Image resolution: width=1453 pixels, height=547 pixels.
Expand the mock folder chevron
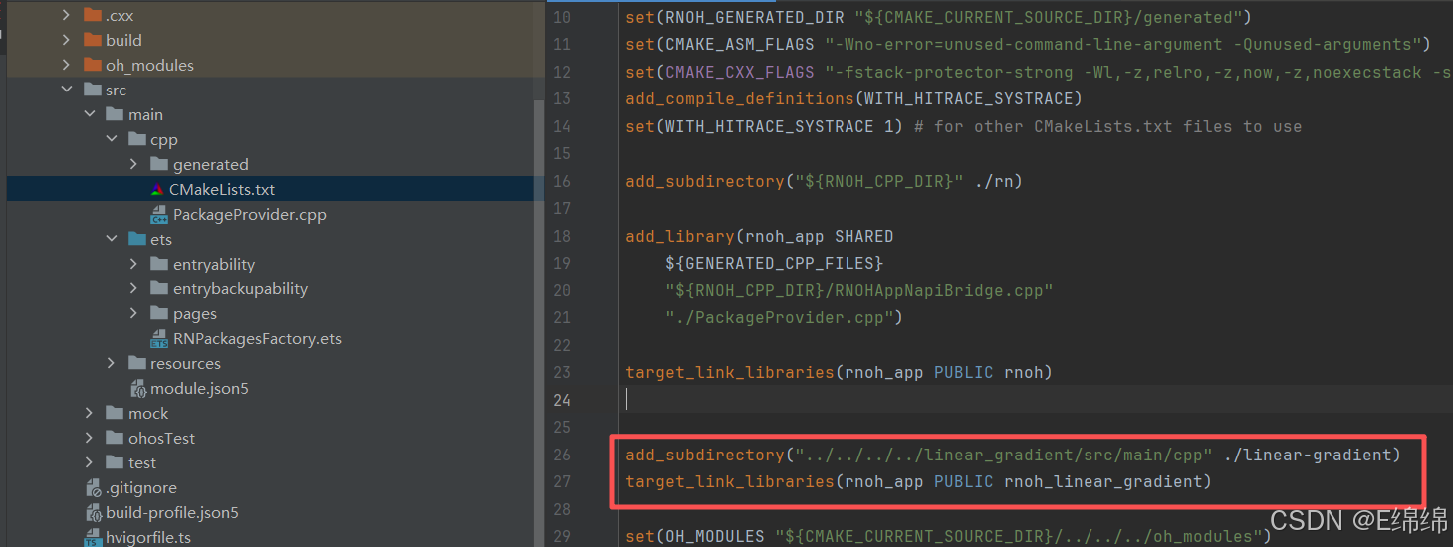(89, 413)
